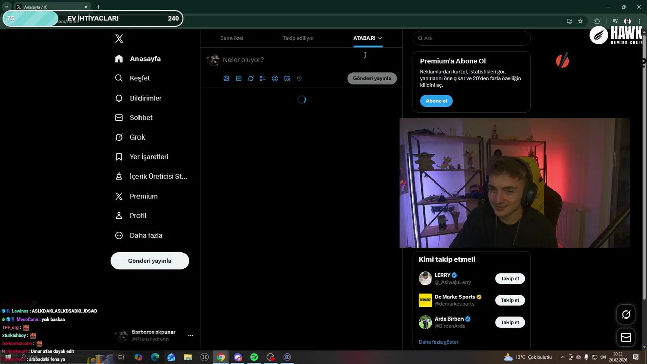
Task: Click the envelope icon beside Sohbet
Action: point(119,117)
